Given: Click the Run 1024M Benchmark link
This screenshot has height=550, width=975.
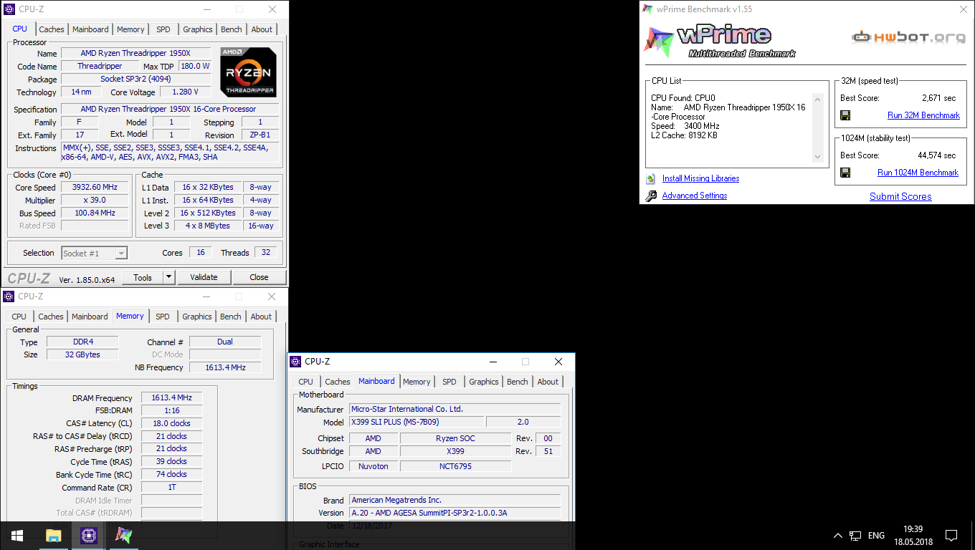Looking at the screenshot, I should (918, 173).
